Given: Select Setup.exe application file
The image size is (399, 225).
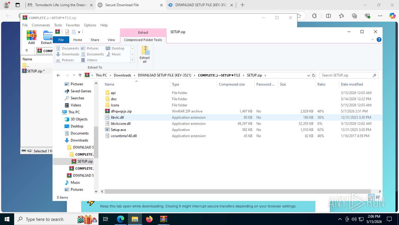Looking at the screenshot, I should click(118, 130).
